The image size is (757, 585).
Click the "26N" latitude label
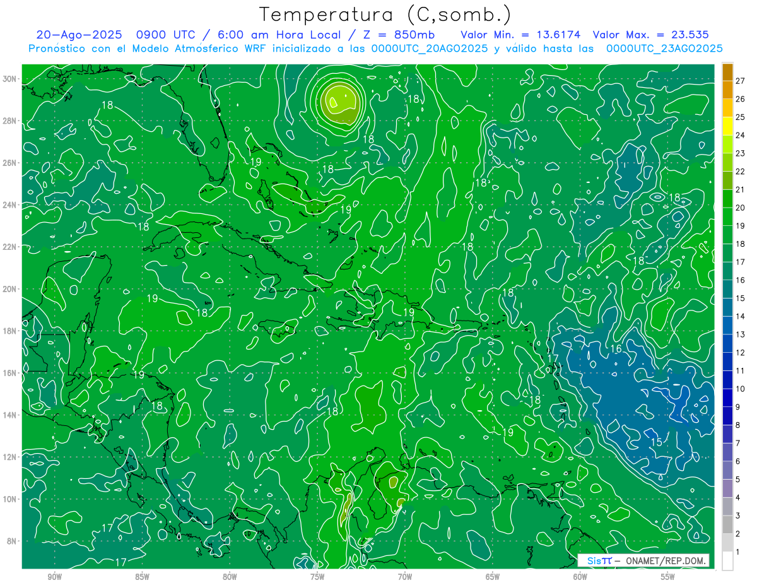(9, 163)
